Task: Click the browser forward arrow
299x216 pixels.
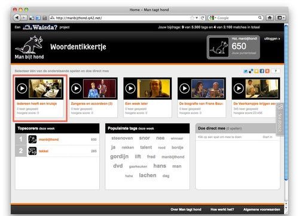Action: click(x=24, y=18)
